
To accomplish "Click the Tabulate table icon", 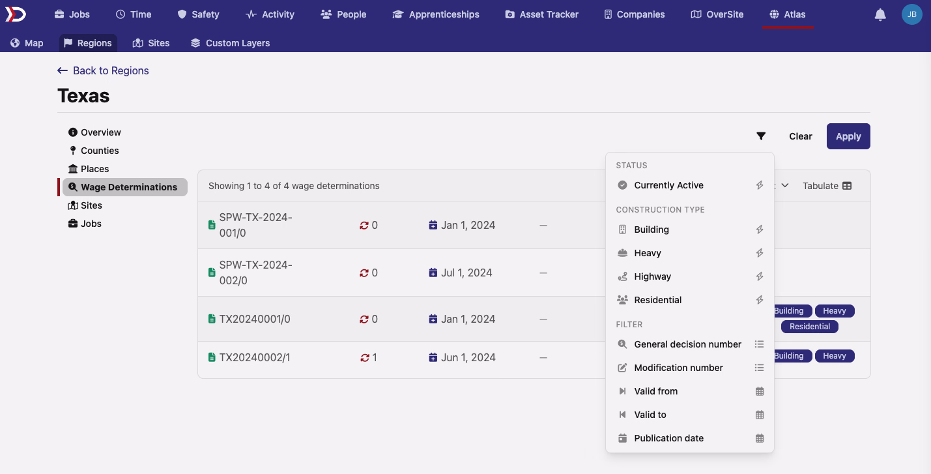I will coord(847,186).
